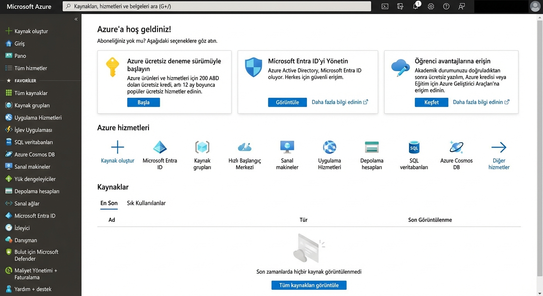Open Daha fazla bilgi edinin for Entra ID
543x296 pixels.
337,102
